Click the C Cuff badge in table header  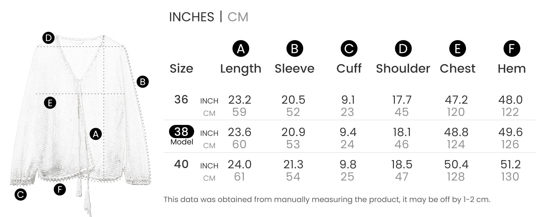349,49
